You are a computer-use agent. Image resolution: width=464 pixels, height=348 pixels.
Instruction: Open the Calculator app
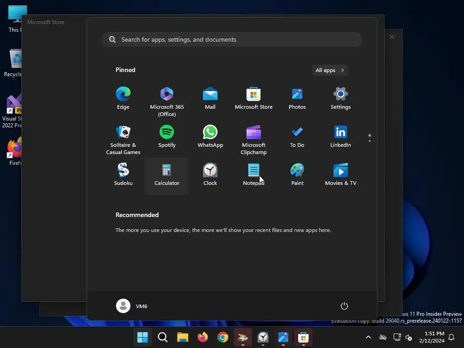pos(167,176)
